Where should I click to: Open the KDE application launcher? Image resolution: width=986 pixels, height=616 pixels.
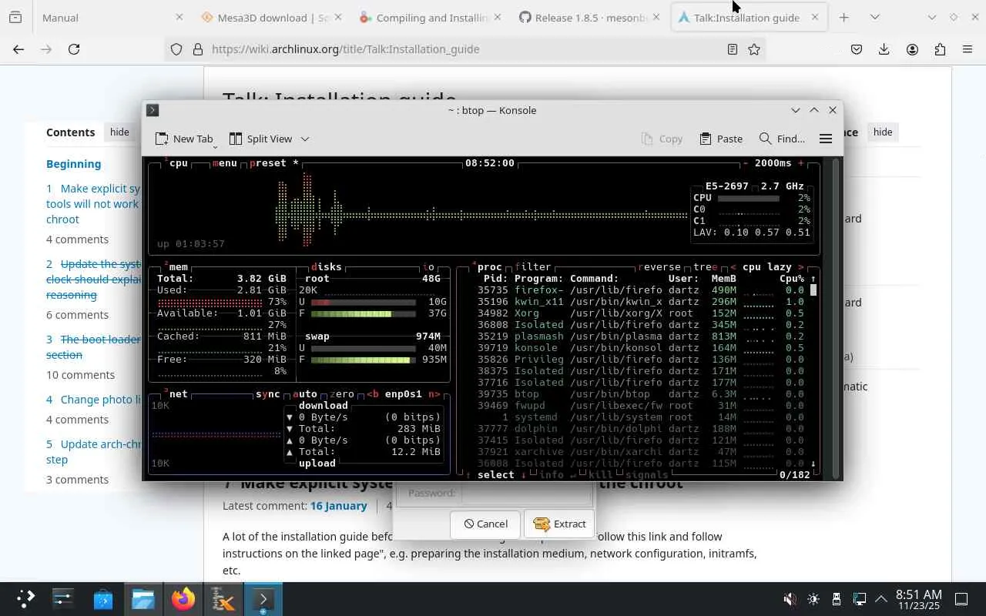[25, 599]
